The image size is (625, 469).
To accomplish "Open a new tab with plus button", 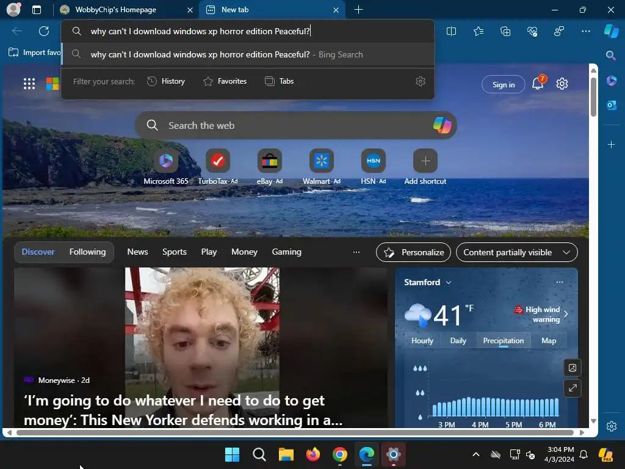I will [x=358, y=10].
